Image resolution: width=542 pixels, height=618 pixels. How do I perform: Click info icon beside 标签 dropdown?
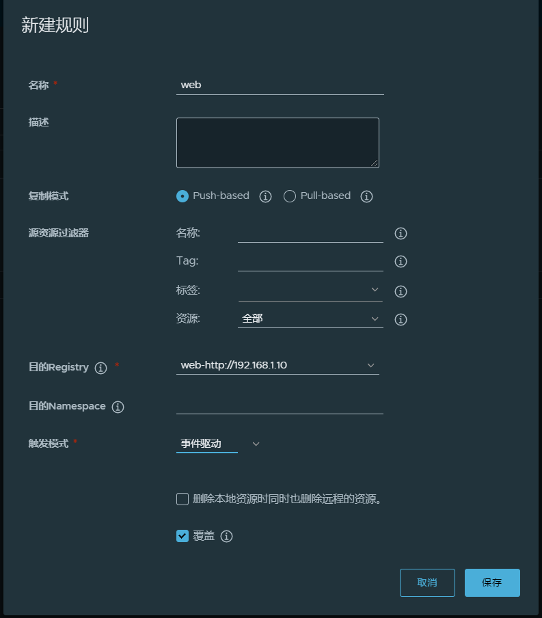401,292
